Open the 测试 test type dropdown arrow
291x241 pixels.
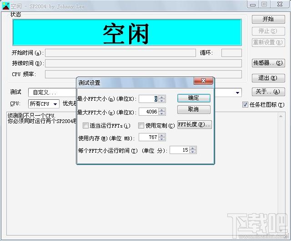tap(237, 92)
